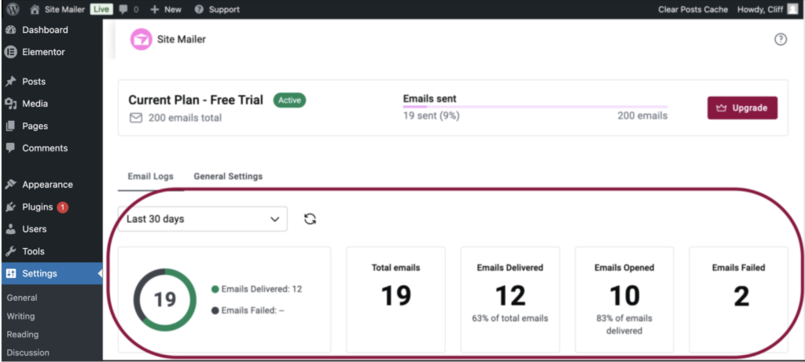The width and height of the screenshot is (805, 362).
Task: Expand the New content menu
Action: tap(165, 9)
